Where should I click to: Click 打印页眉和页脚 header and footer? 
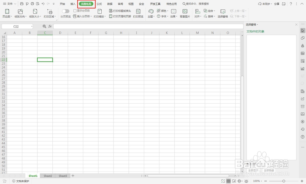[x=120, y=16]
